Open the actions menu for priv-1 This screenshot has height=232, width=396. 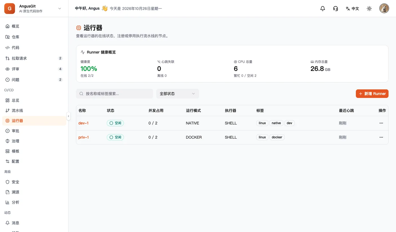click(x=381, y=137)
